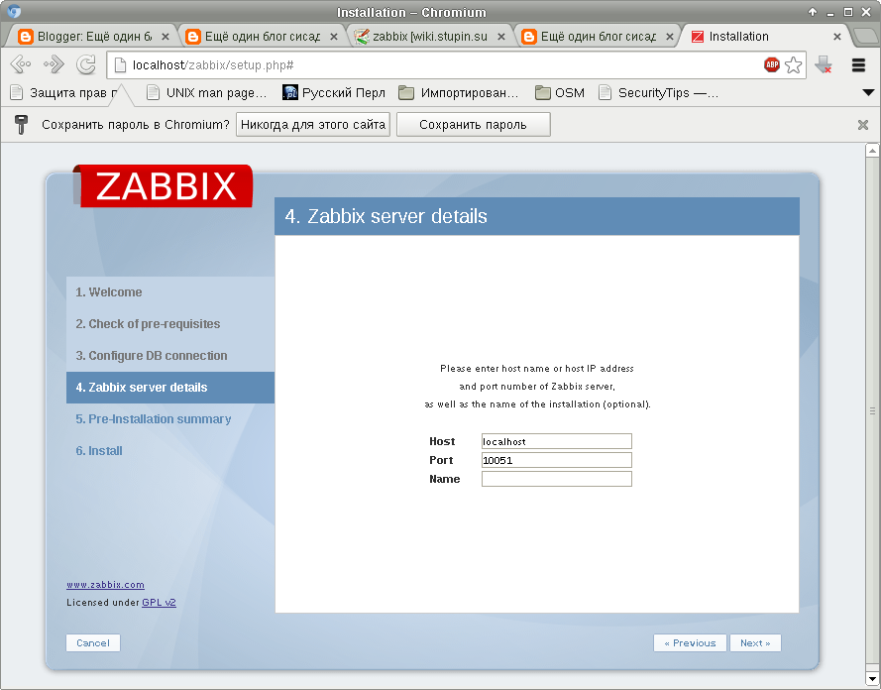881x690 pixels.
Task: Click Никогда для этого сайта button
Action: pos(313,124)
